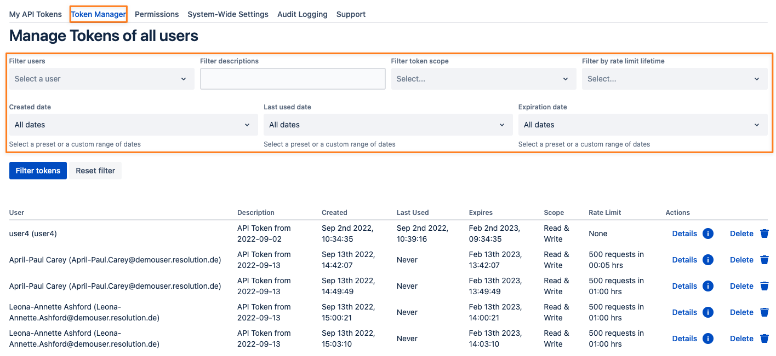Click "Never" in row created 14:42:07

[x=407, y=260]
